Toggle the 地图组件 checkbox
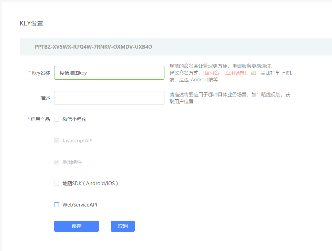The height and width of the screenshot is (251, 332). coord(57,162)
